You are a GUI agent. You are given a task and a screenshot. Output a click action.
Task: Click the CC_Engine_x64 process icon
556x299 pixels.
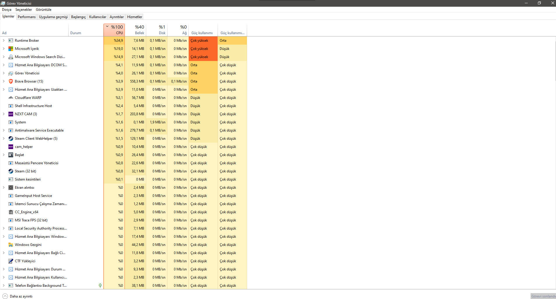point(11,212)
